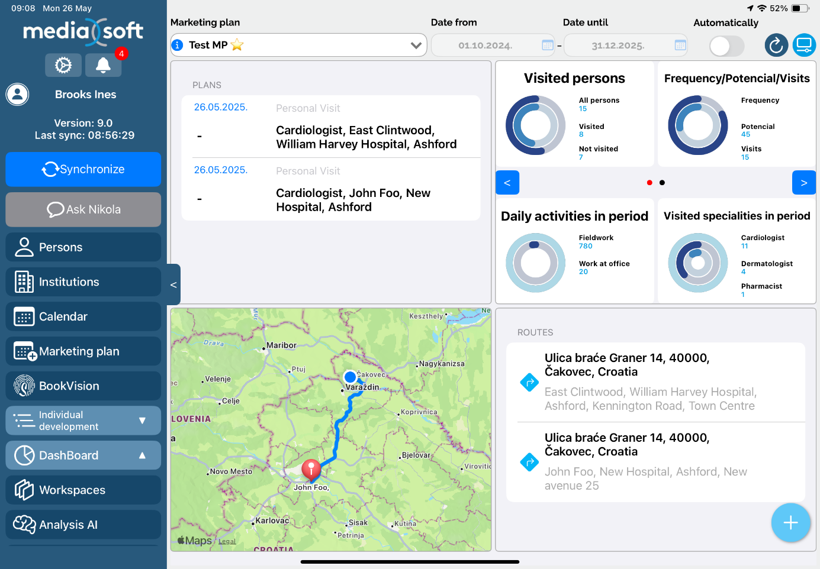
Task: Click the red map pin at John Foo
Action: 311,470
